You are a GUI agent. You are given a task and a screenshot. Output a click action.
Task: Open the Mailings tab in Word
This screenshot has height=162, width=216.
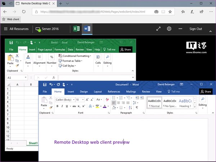(x=131, y=92)
